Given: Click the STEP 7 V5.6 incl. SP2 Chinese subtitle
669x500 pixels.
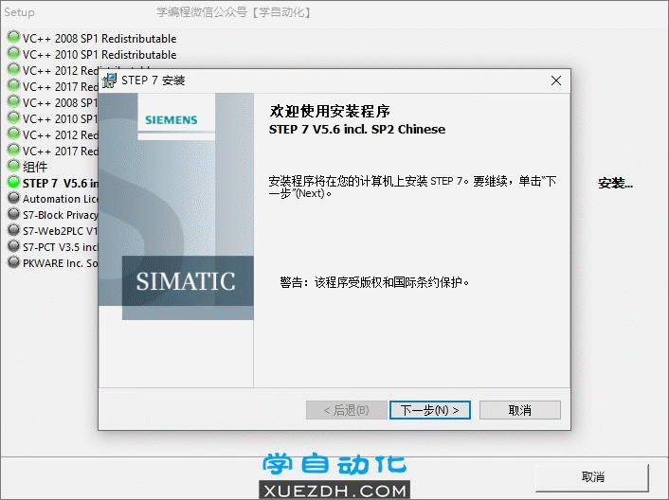Looking at the screenshot, I should point(357,129).
